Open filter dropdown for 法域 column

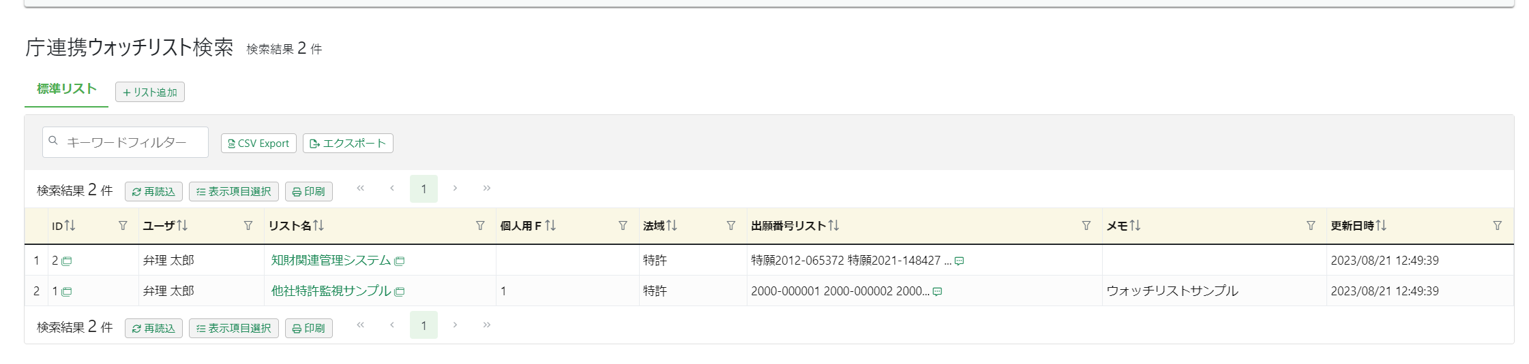tap(731, 226)
